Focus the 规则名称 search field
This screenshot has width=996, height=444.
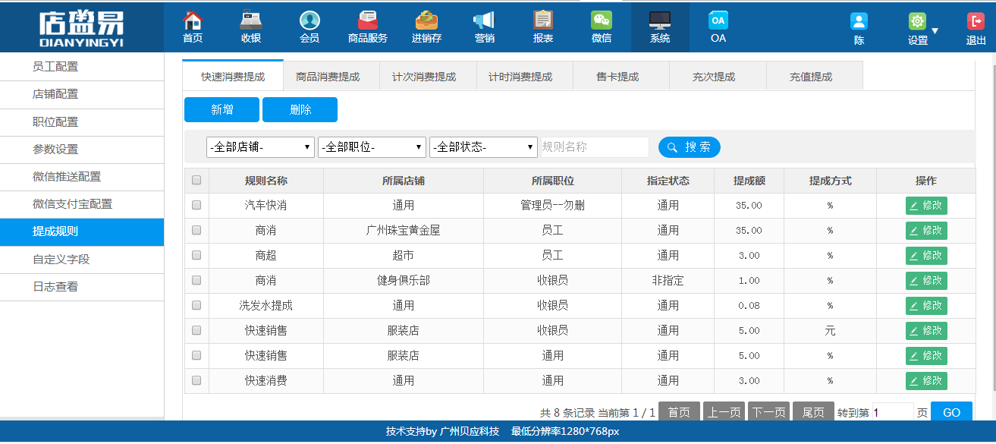594,147
